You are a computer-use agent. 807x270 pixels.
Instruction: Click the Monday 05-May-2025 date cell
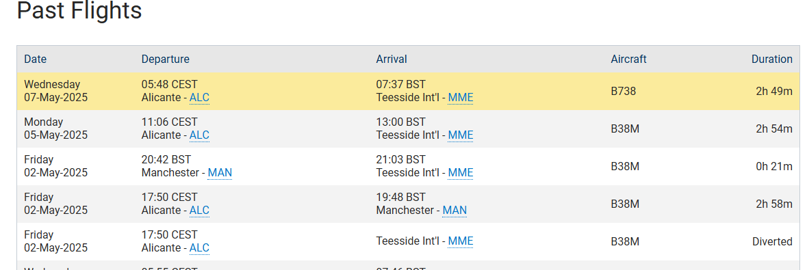55,129
